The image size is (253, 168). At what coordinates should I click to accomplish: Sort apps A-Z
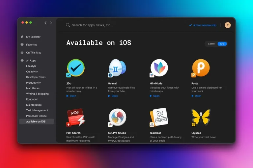[222, 44]
